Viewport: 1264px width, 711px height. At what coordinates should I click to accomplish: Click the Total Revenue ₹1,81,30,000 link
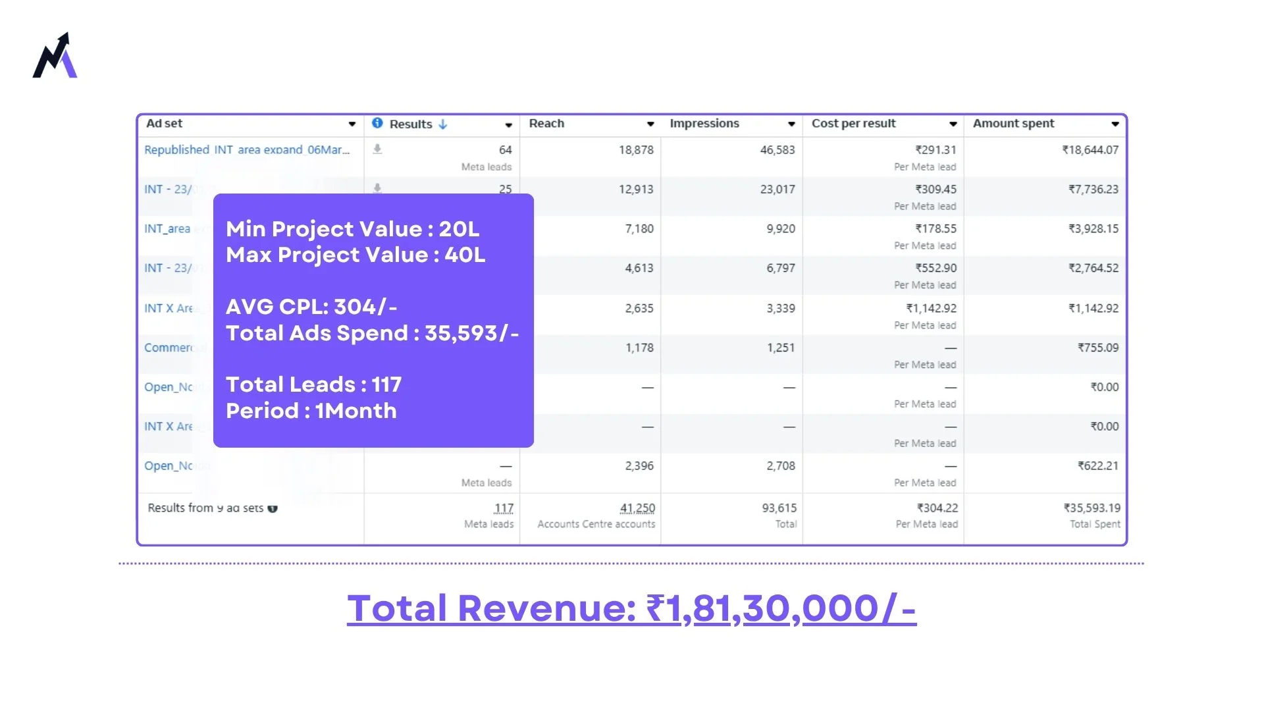pos(631,608)
